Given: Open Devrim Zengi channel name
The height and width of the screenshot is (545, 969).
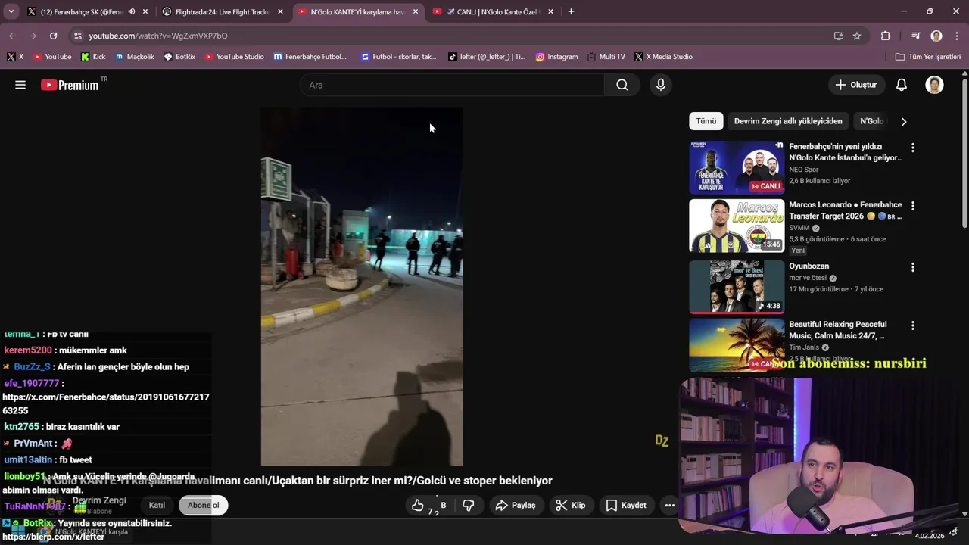Looking at the screenshot, I should pyautogui.click(x=99, y=500).
